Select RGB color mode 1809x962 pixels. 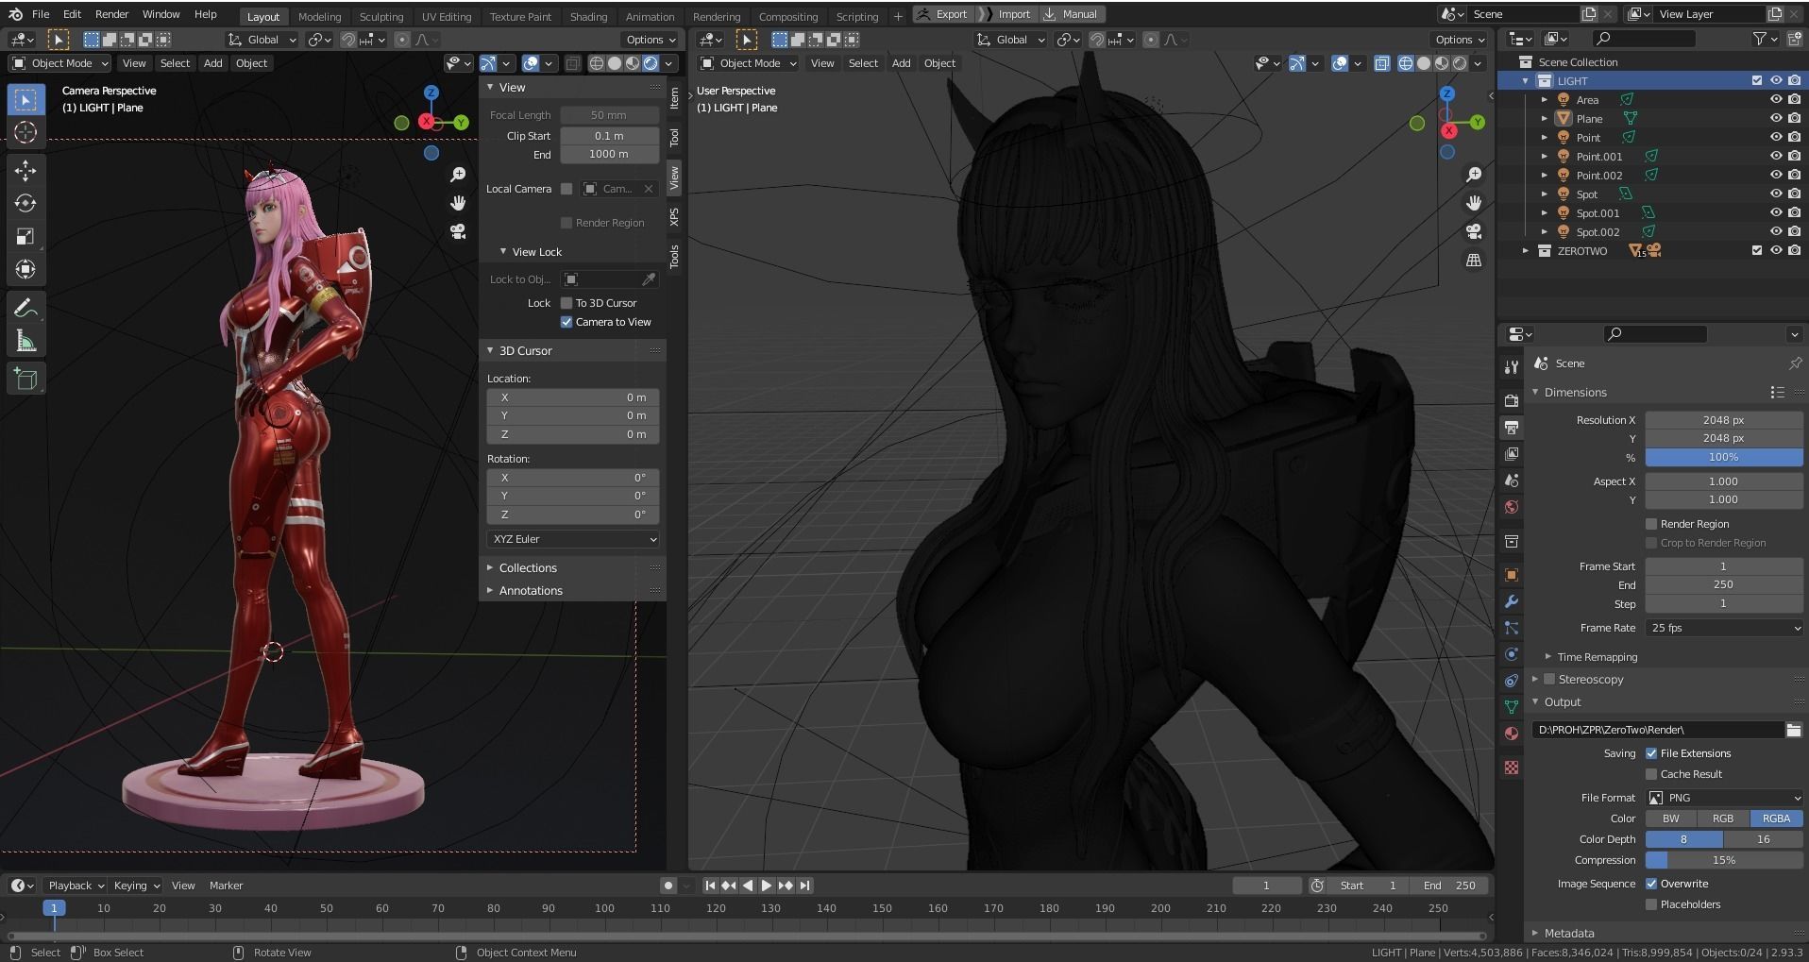tap(1723, 819)
